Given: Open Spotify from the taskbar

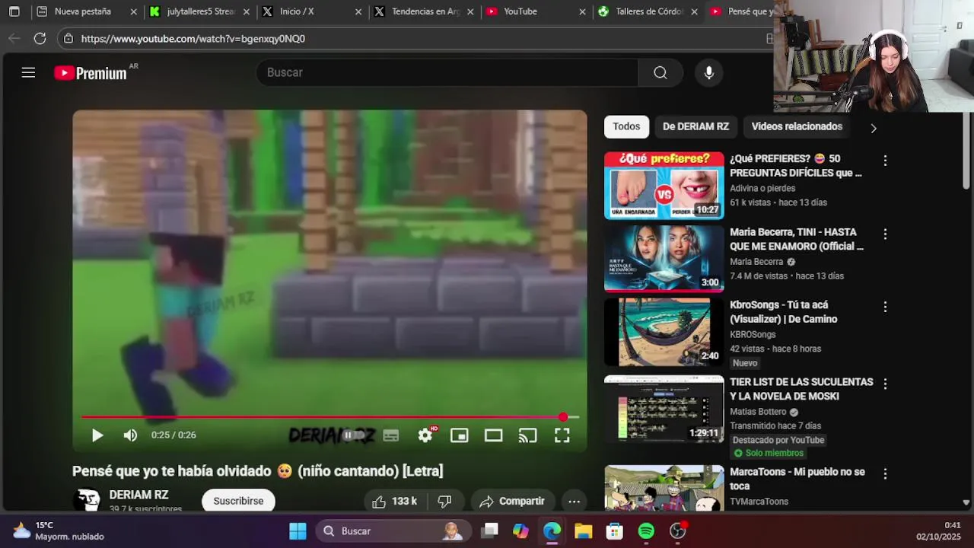Looking at the screenshot, I should click(x=646, y=530).
